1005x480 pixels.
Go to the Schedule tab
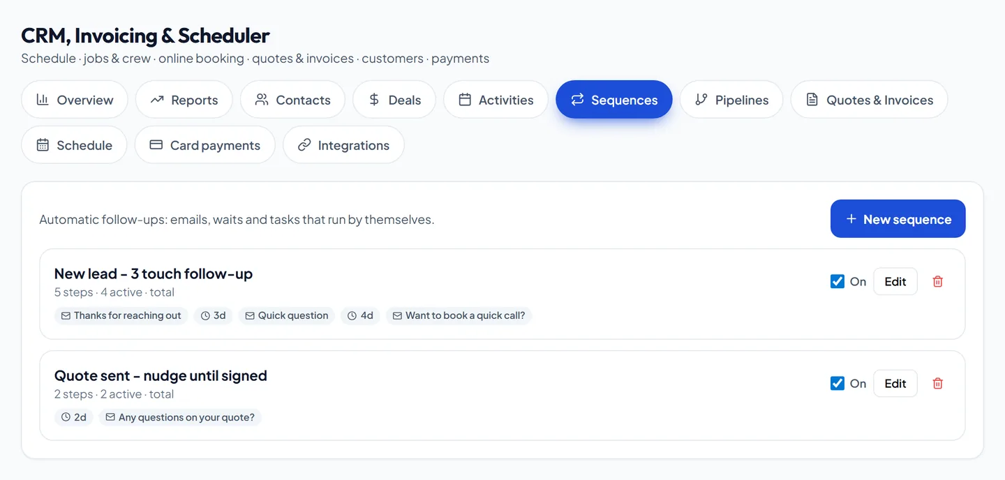[74, 145]
